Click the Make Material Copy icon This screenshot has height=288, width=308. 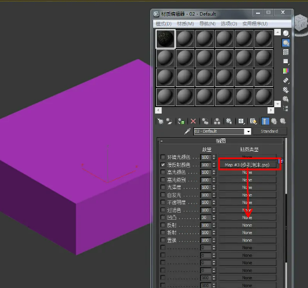205,121
